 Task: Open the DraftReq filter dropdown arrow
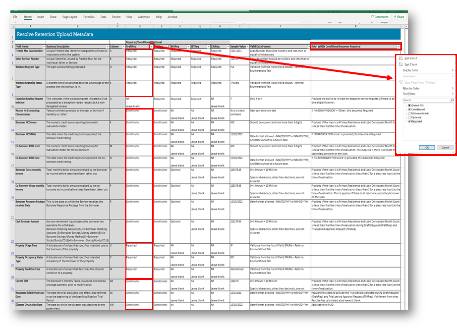(151, 47)
